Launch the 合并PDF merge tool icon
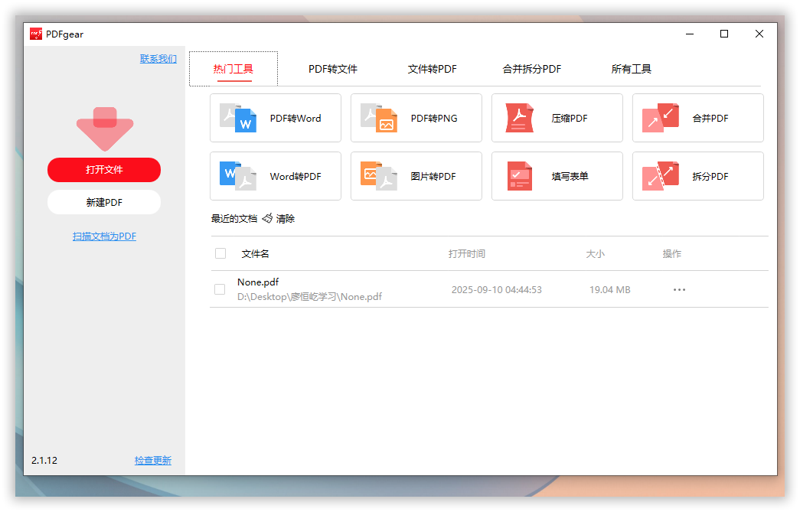The width and height of the screenshot is (800, 512). point(660,119)
